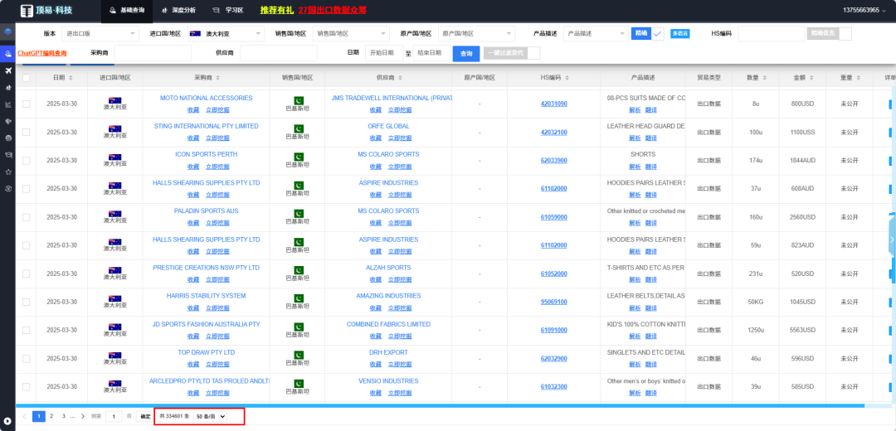
Task: Click the horizontal table scrollbar
Action: coord(440,406)
